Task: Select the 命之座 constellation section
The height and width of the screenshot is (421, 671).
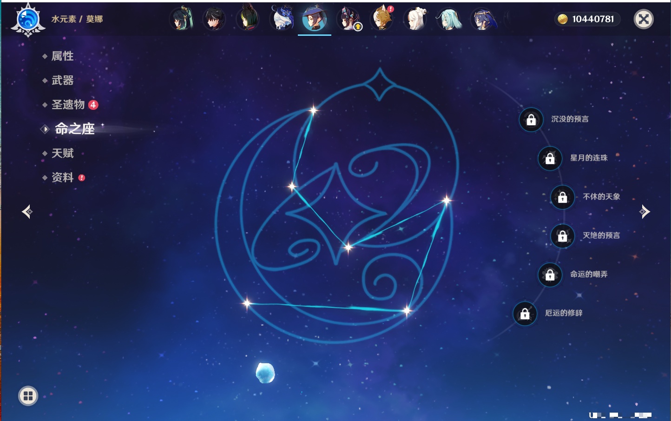Action: tap(75, 129)
